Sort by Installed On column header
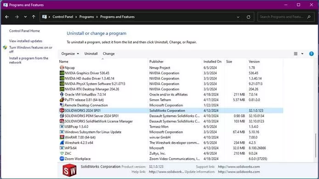The height and width of the screenshot is (179, 319). [x=213, y=62]
